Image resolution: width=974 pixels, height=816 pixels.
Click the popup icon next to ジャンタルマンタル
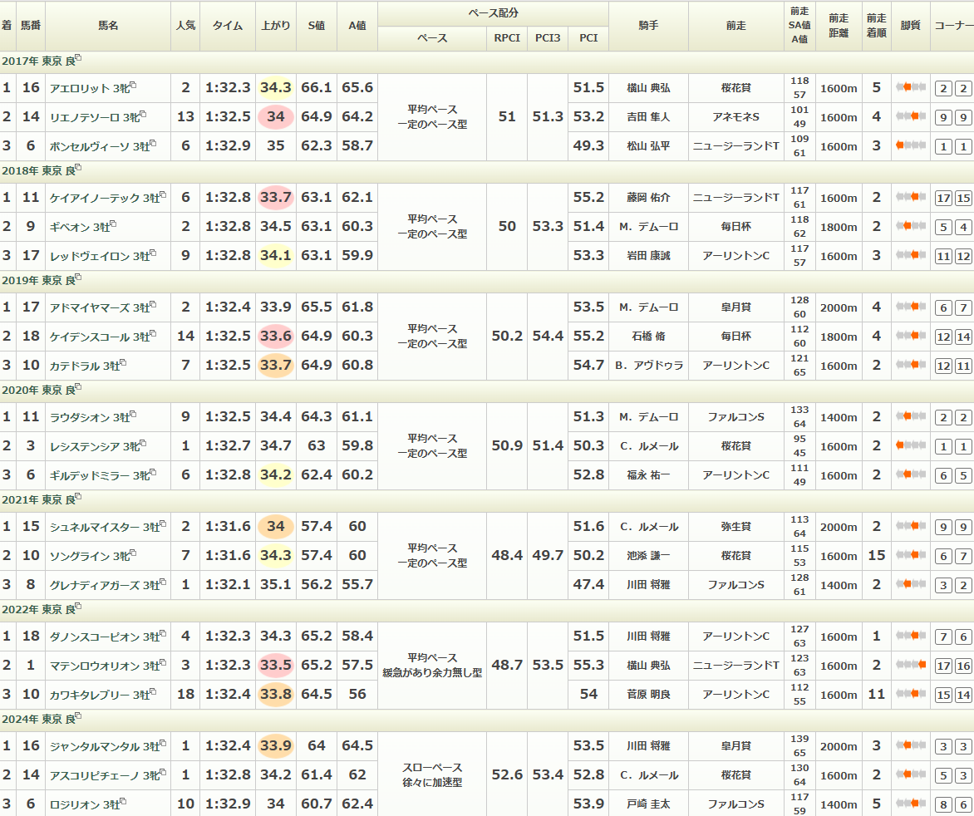tap(163, 744)
